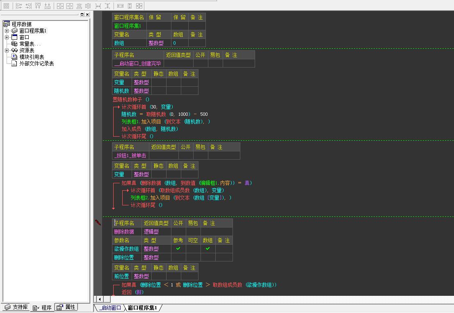Screen dimensions: 454x313
Task: Click the 列表框1.加入项目 code line
Action: 166,122
